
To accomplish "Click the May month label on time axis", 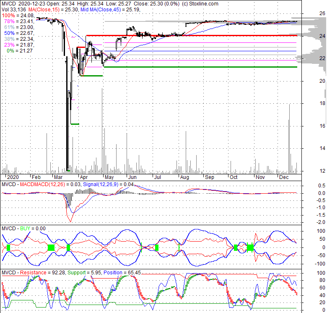I will (x=109, y=177).
